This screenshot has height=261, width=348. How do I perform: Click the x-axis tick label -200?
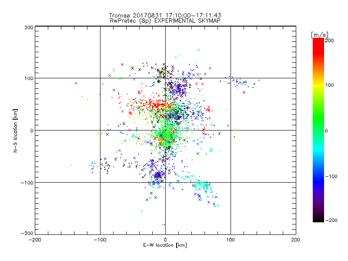coord(35,240)
